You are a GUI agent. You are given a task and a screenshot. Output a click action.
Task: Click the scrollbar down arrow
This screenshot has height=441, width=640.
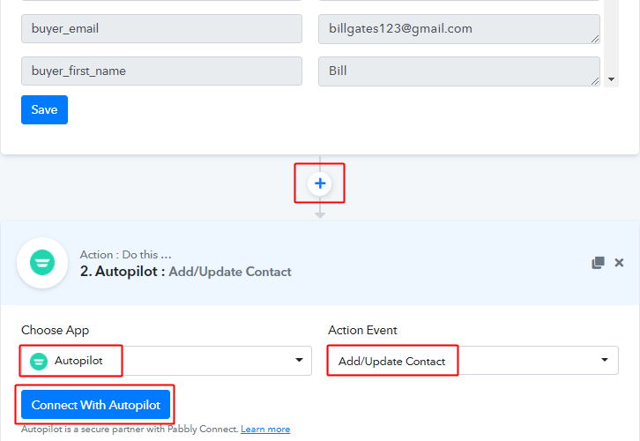611,79
